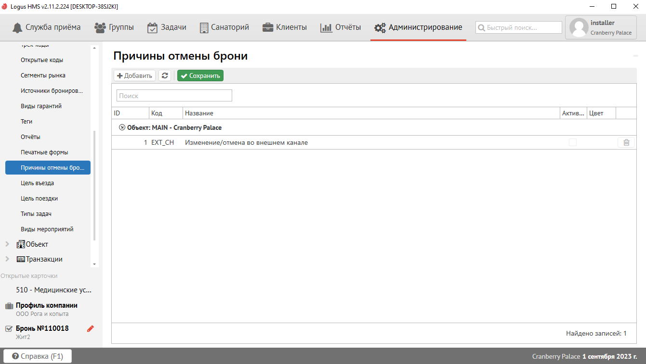646x364 pixels.
Task: Switch to the Санаторий section
Action: (224, 27)
